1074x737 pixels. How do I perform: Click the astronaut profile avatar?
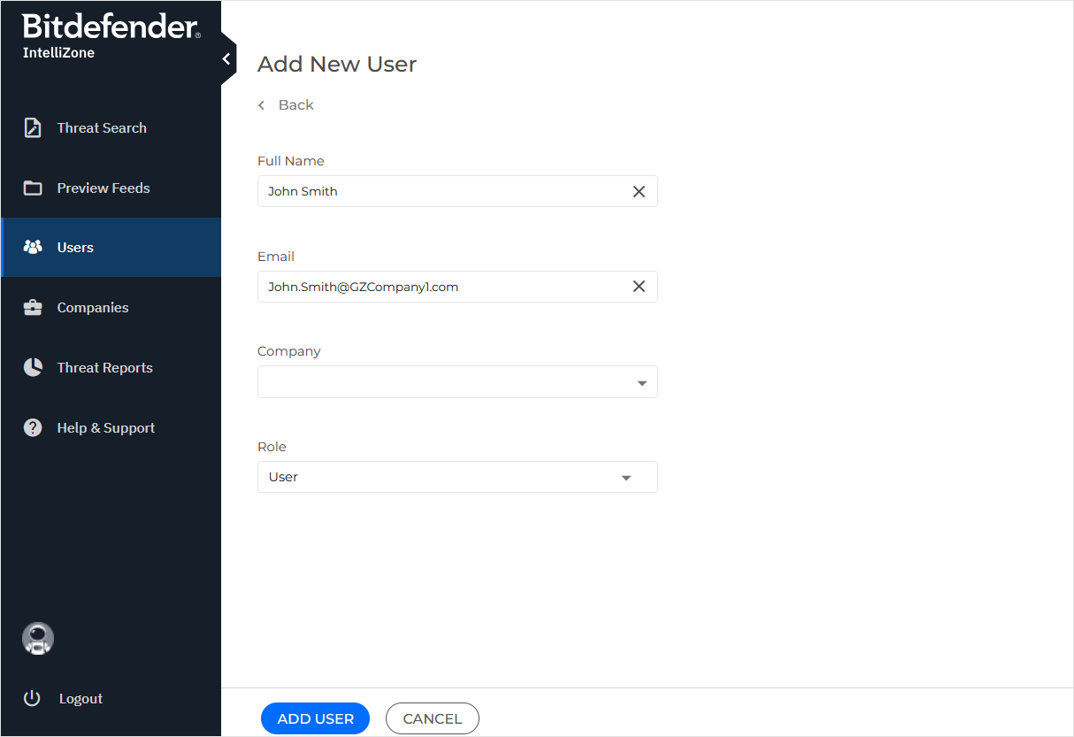[x=38, y=639]
